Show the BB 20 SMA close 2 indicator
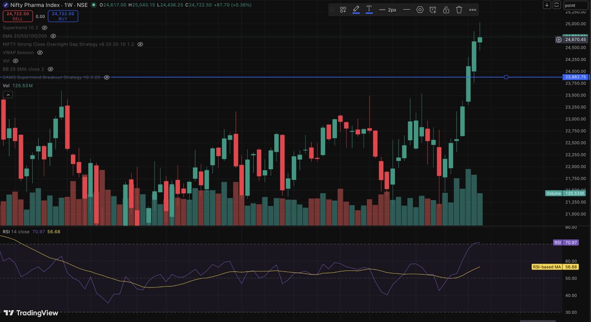 (x=50, y=69)
